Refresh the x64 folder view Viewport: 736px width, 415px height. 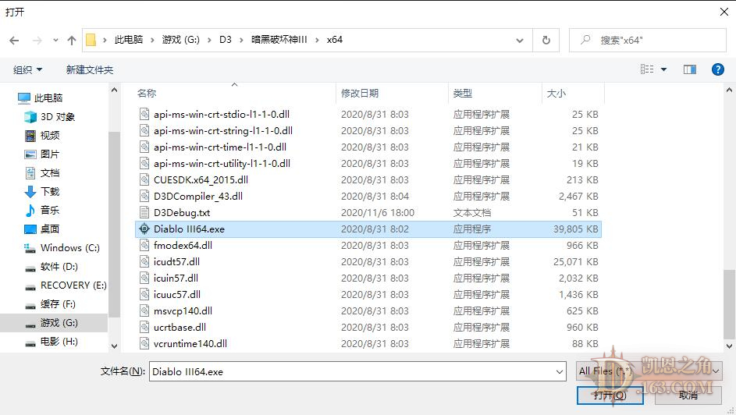546,41
